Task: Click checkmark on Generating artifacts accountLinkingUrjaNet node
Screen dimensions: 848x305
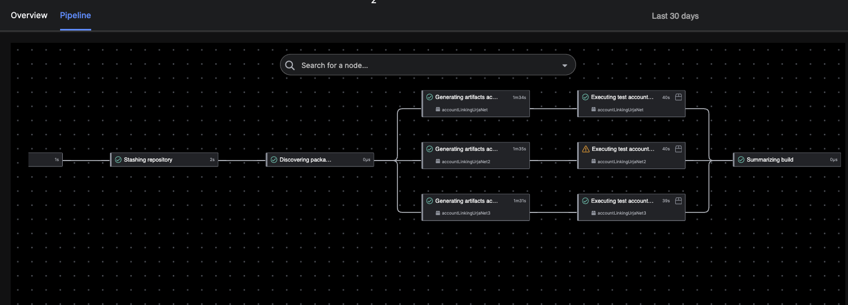Action: click(430, 97)
